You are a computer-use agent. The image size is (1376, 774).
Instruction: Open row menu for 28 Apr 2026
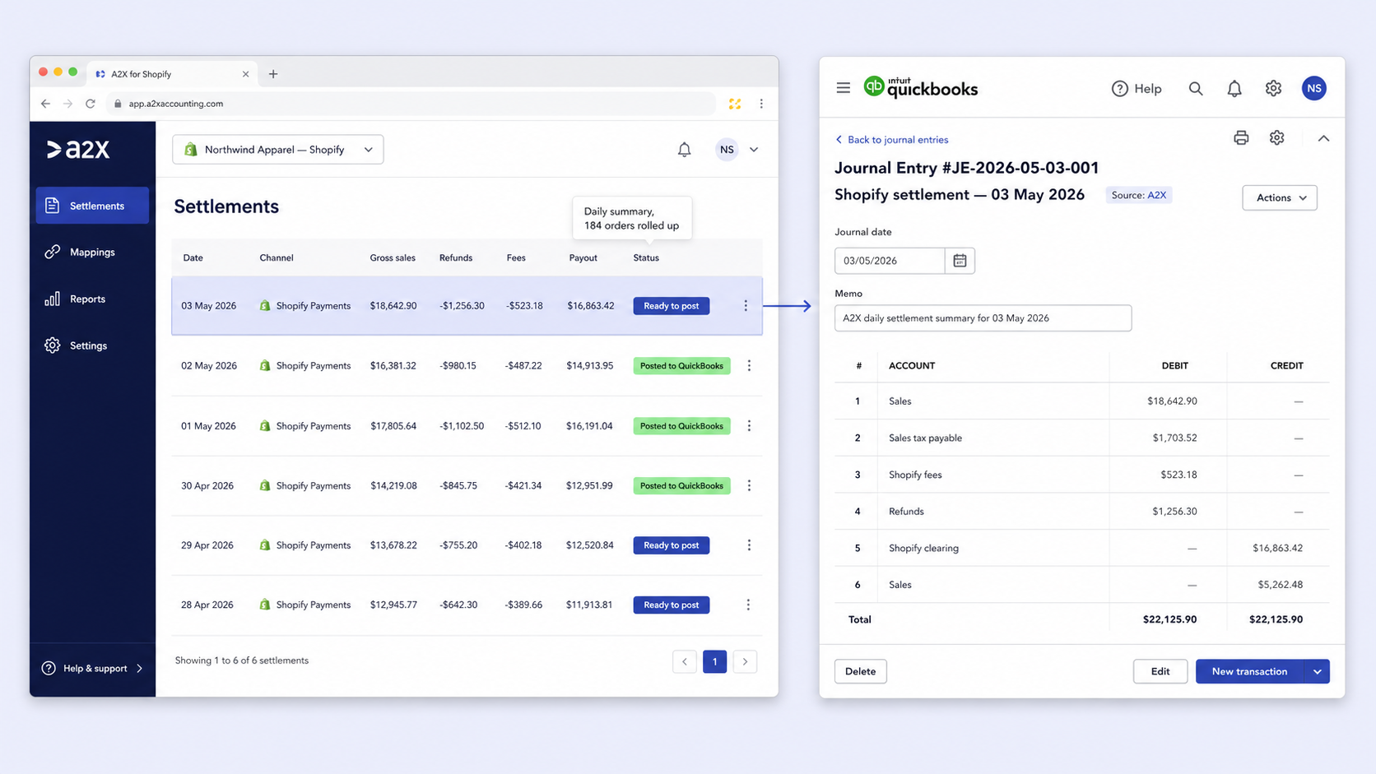tap(748, 605)
